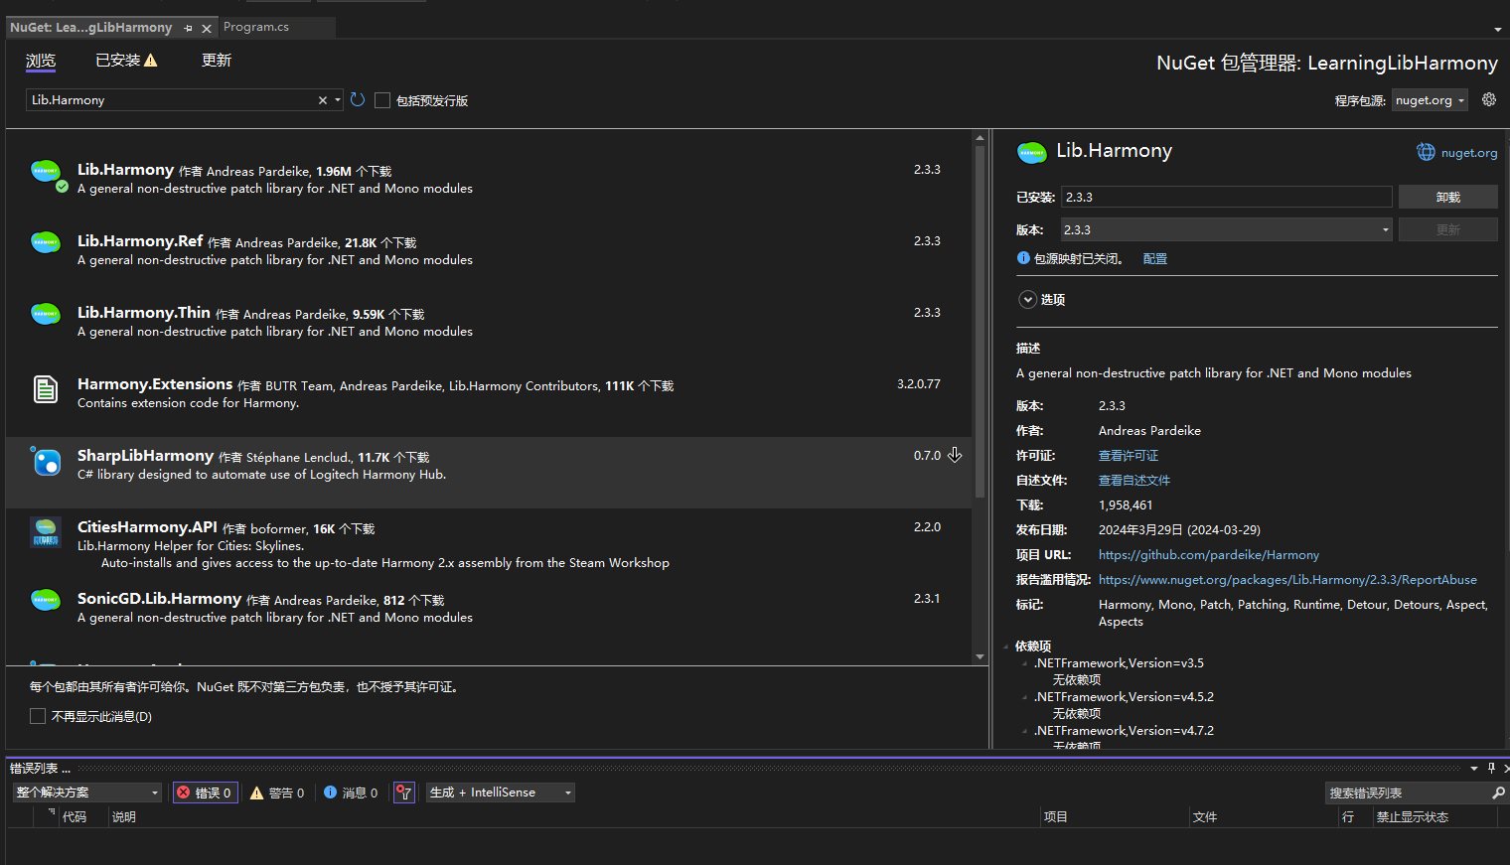Screen dimensions: 1510x865
Task: Open NuGet package source settings gear
Action: coord(1488,99)
